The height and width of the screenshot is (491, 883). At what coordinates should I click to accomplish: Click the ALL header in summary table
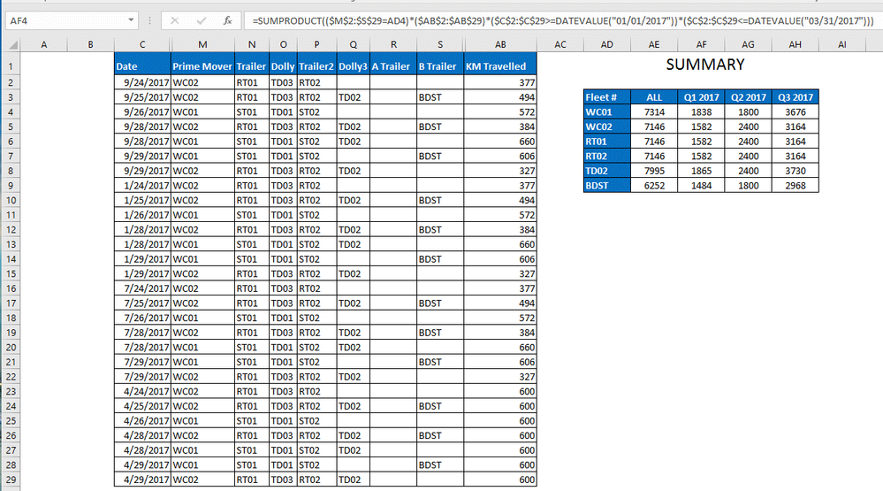(654, 97)
